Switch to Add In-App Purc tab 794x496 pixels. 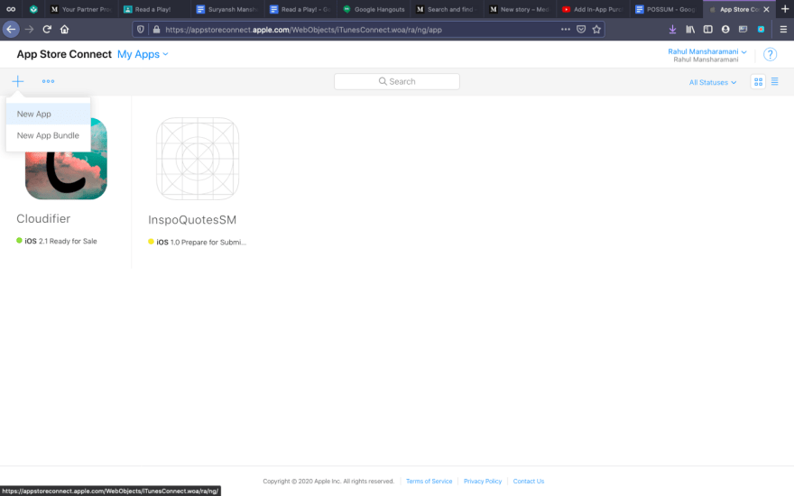pyautogui.click(x=594, y=9)
